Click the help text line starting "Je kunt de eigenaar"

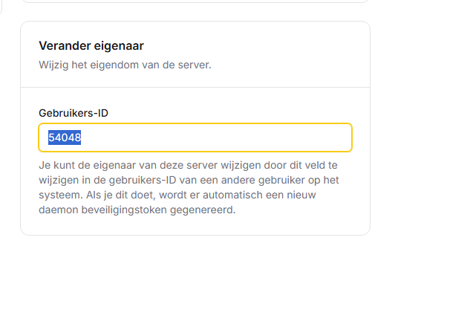click(189, 166)
